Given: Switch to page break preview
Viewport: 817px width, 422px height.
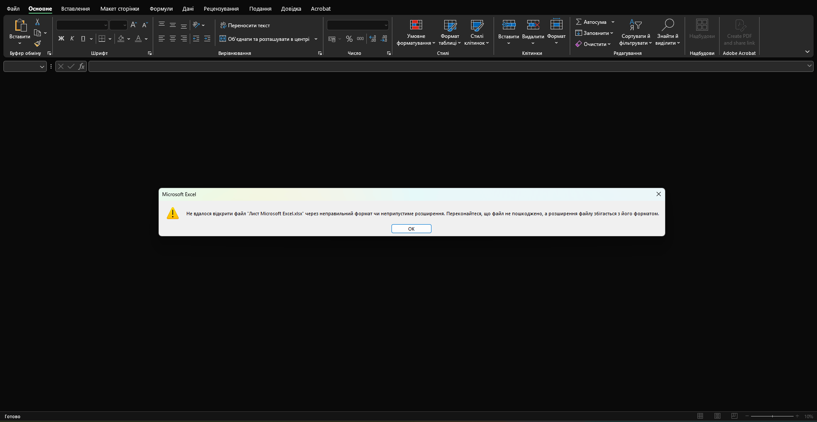Looking at the screenshot, I should point(734,416).
